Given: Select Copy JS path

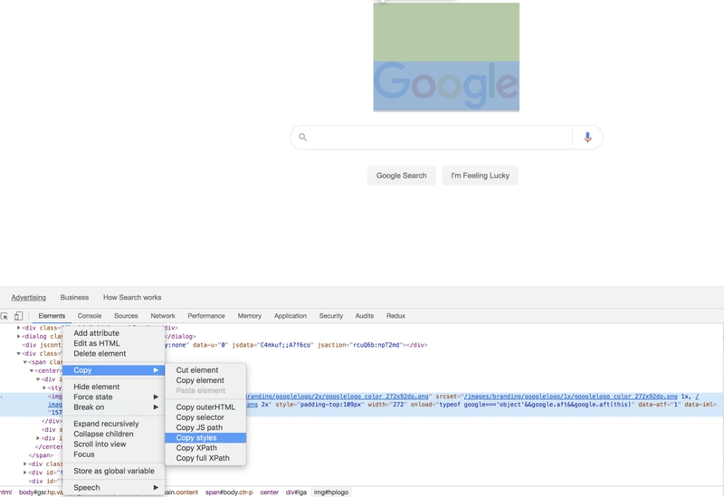Looking at the screenshot, I should tap(205, 427).
